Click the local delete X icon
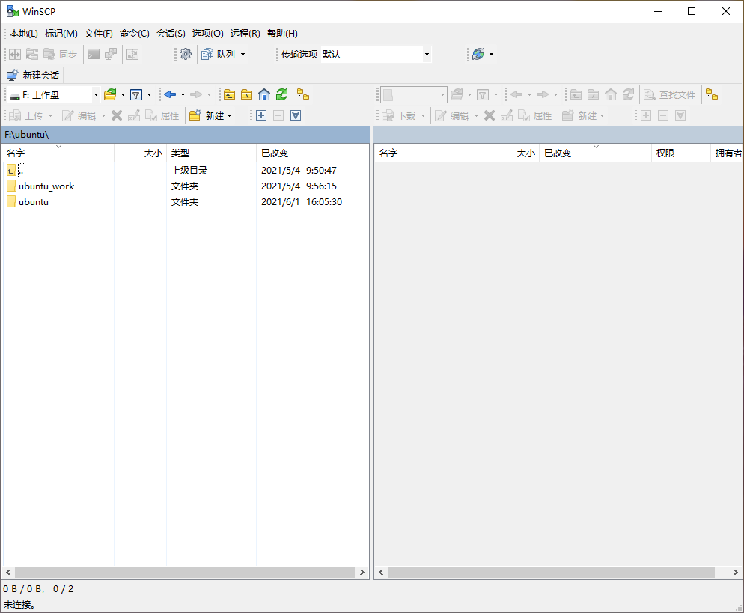Screen dimensions: 744x613 (117, 115)
